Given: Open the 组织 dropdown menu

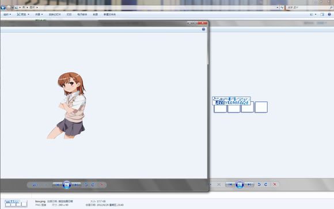Looking at the screenshot, I should coord(7,14).
